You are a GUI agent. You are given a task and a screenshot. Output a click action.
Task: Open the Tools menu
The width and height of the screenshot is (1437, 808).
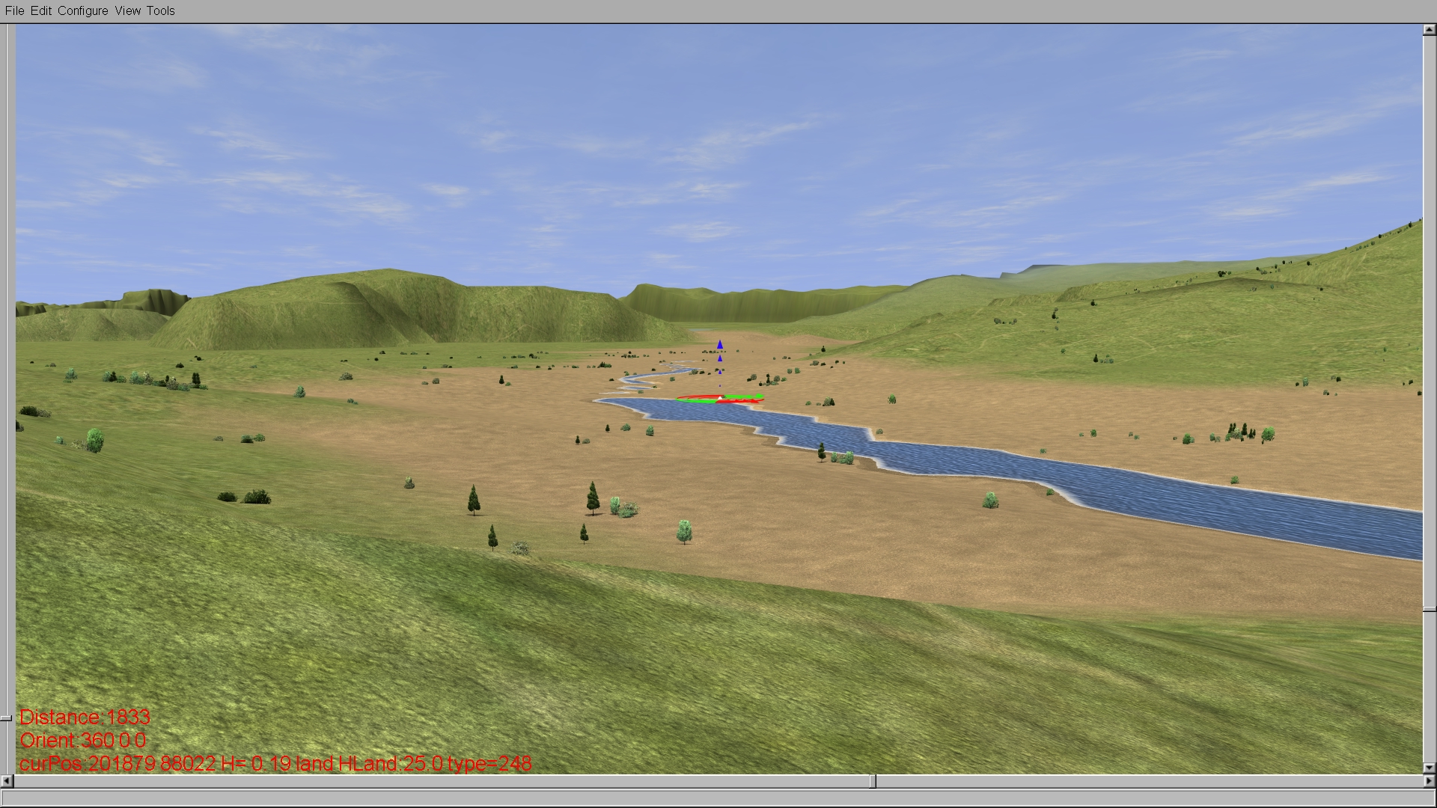pyautogui.click(x=160, y=10)
